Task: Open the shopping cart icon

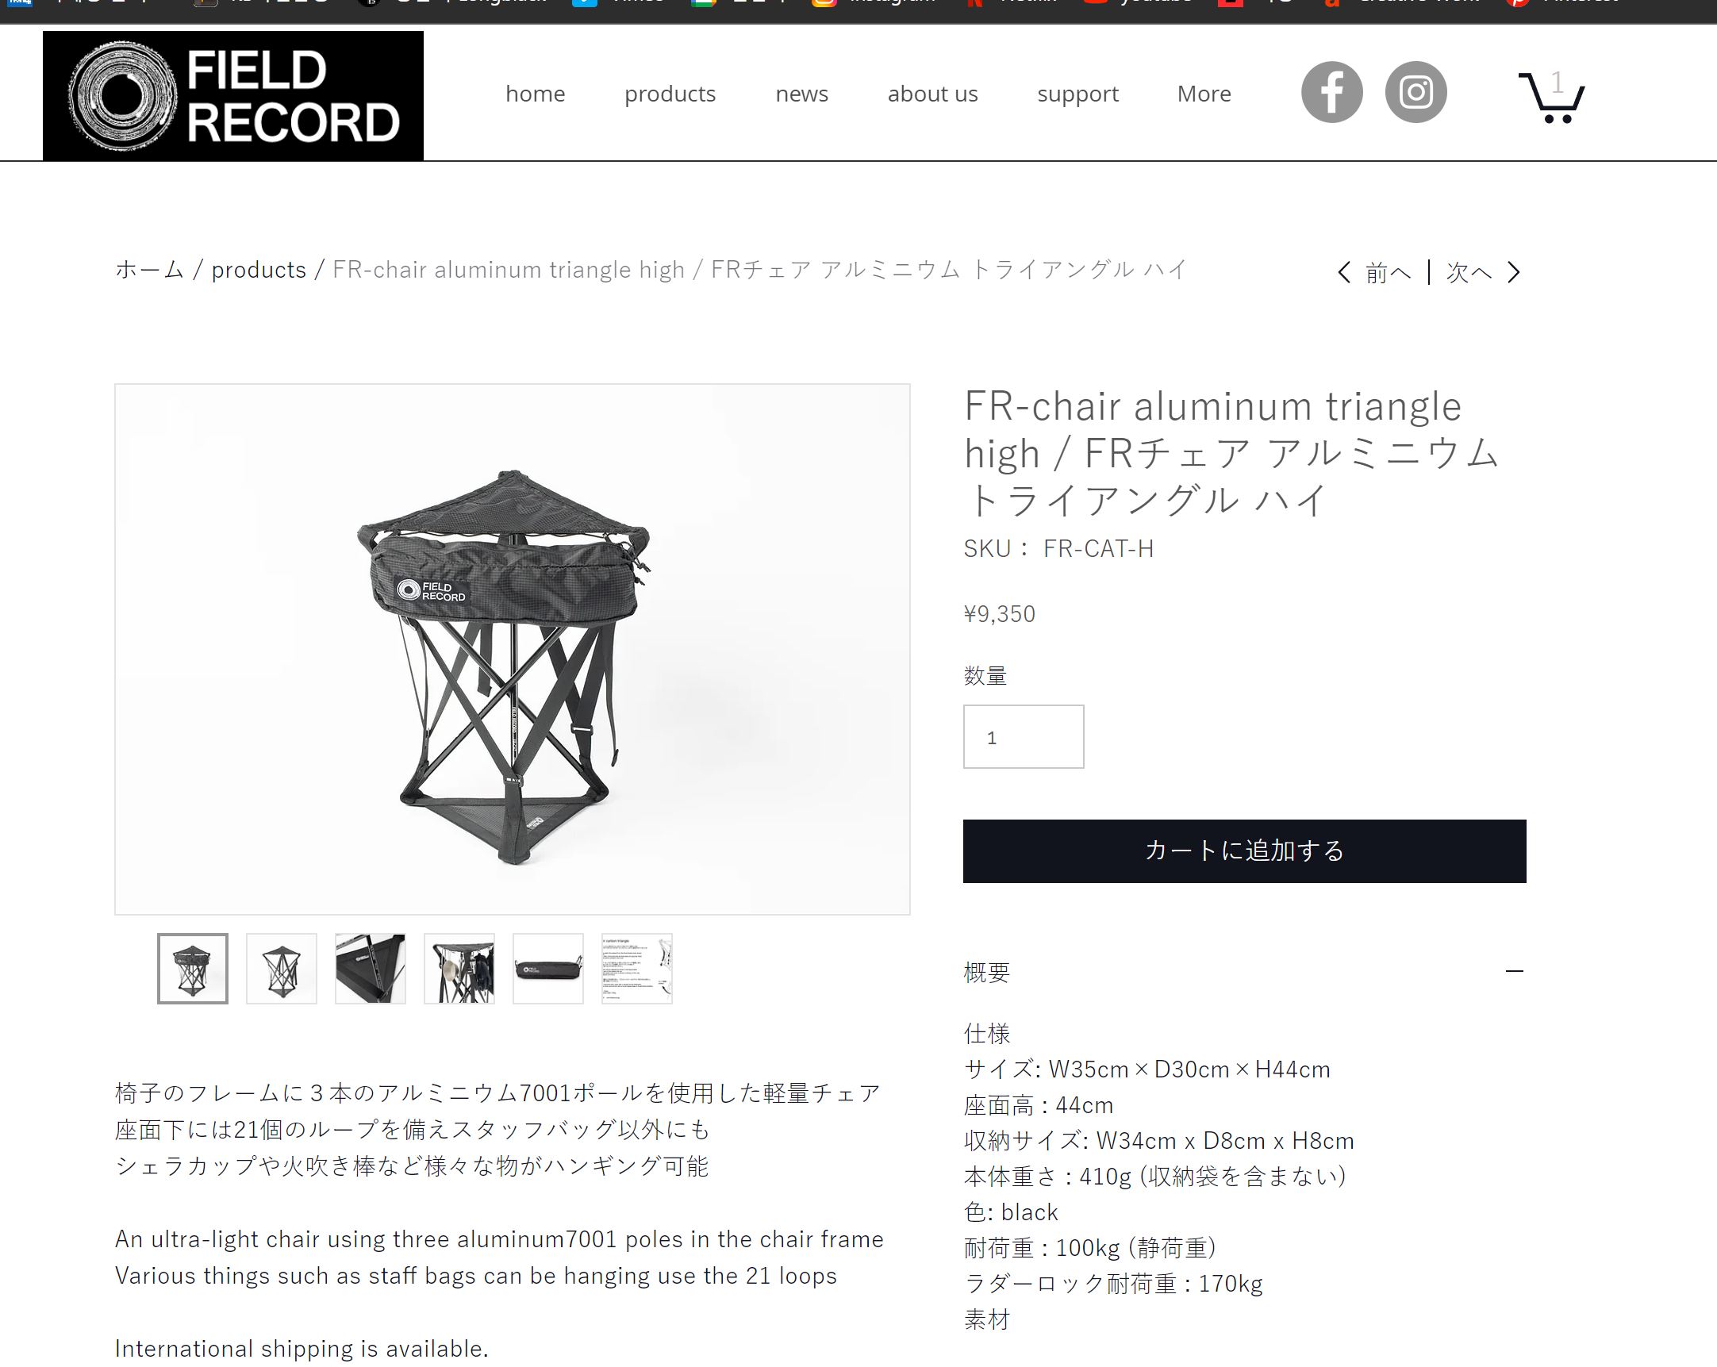Action: click(x=1550, y=96)
